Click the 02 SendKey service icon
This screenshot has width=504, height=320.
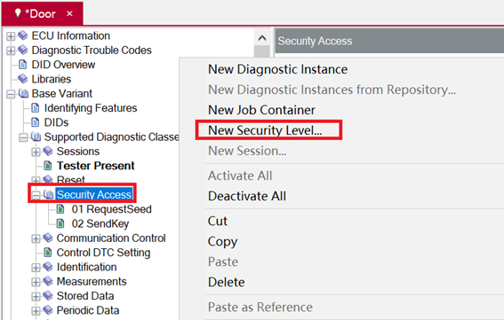[x=60, y=223]
